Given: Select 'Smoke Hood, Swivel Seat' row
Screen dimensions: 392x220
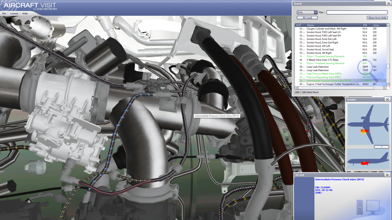Looking at the screenshot, I should 341,50.
